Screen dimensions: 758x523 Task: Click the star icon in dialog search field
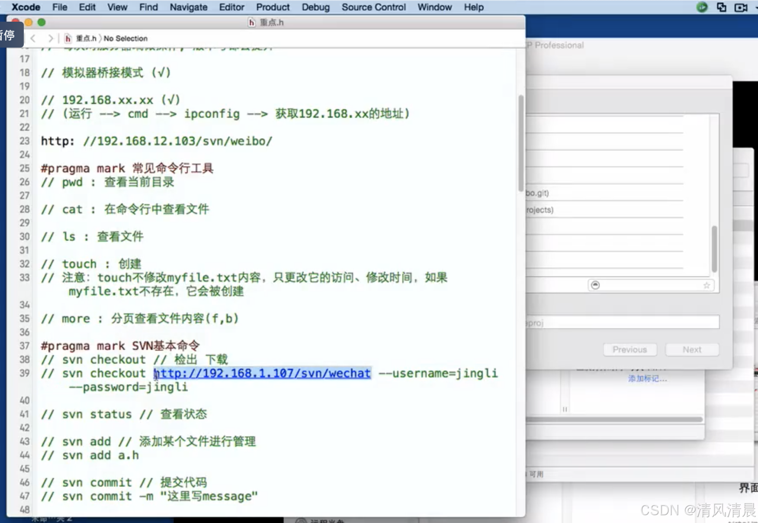click(707, 285)
